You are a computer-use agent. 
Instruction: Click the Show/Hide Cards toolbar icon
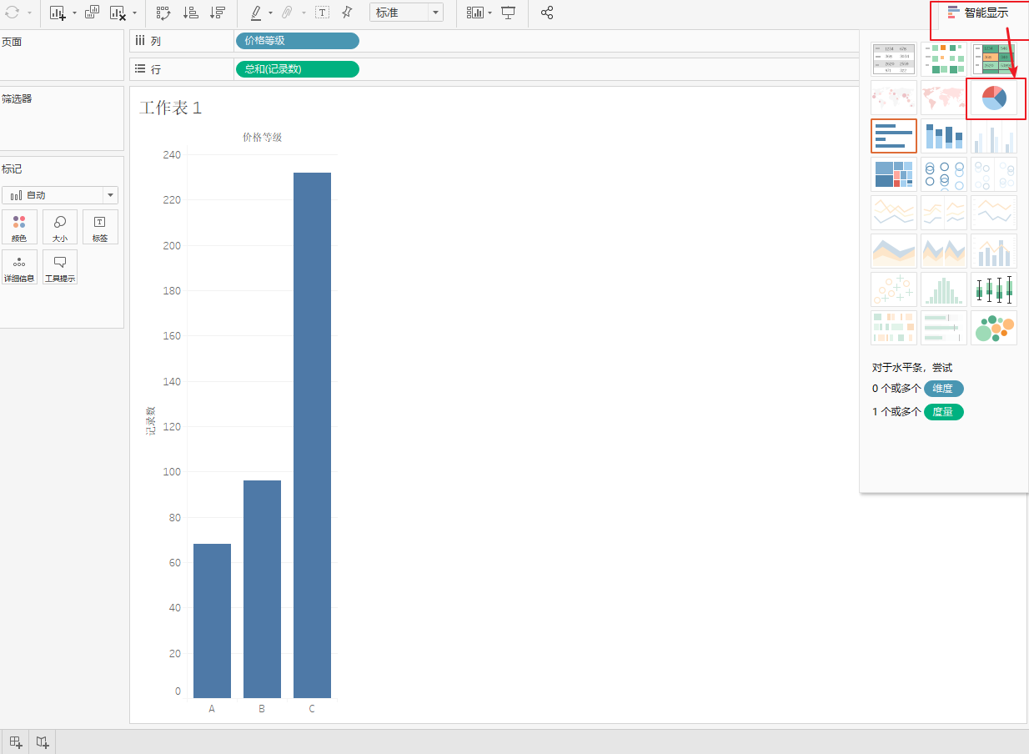click(x=474, y=13)
